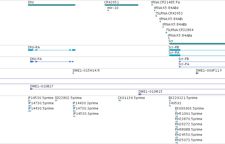Image resolution: width=225 pixels, height=144 pixels.
Task: Click the DME1-009P11.F feature arrow
Action: pos(197,73)
